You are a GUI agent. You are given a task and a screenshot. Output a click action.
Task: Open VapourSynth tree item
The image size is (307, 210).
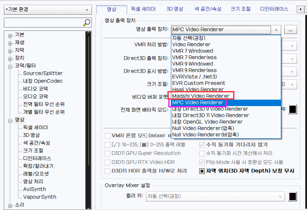40,197
